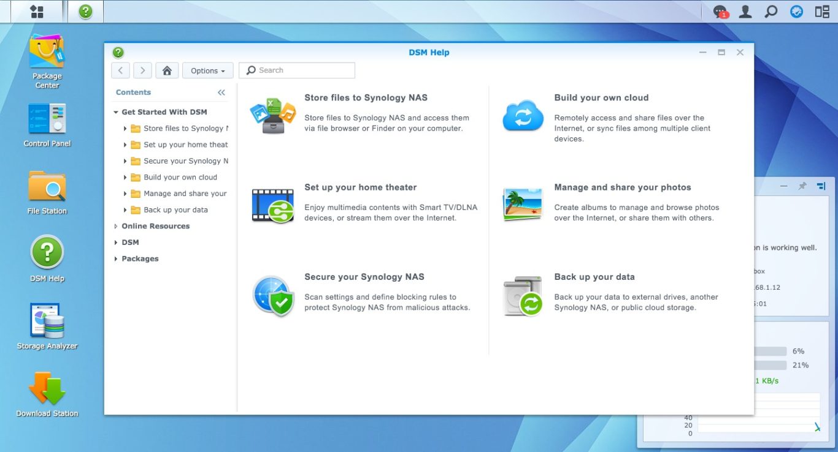Click the Build your own cloud icon
This screenshot has height=452, width=838.
pos(523,116)
